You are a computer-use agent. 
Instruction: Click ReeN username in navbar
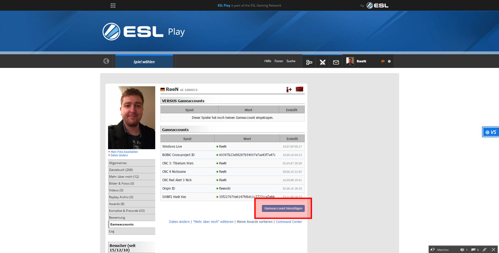361,61
